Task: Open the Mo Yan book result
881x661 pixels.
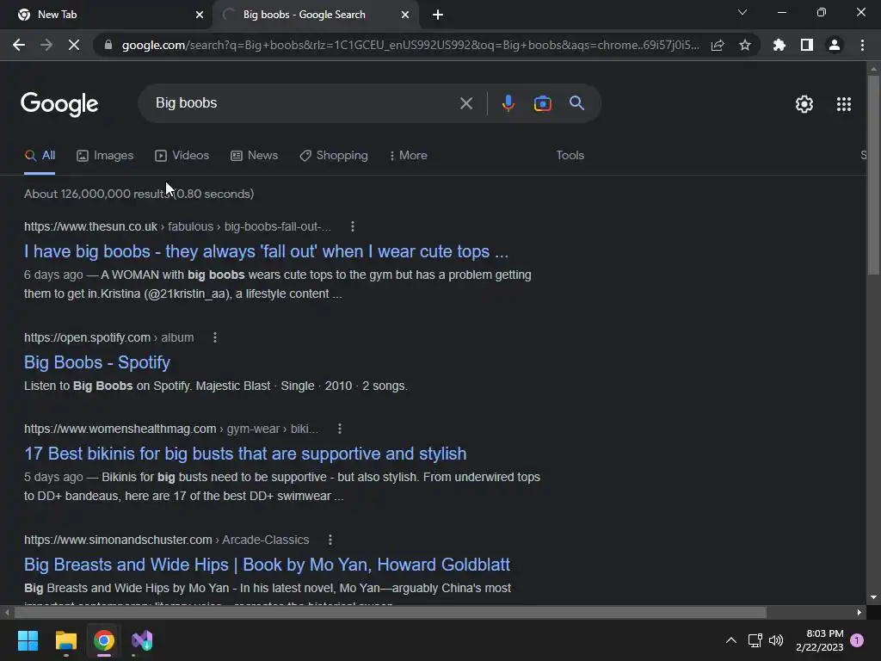Action: (x=267, y=565)
